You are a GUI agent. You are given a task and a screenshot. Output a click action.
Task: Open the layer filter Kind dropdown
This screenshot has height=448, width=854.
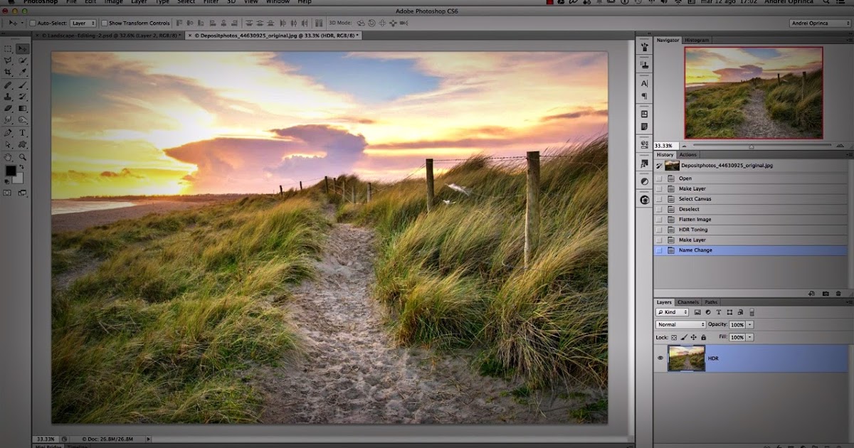coord(673,312)
